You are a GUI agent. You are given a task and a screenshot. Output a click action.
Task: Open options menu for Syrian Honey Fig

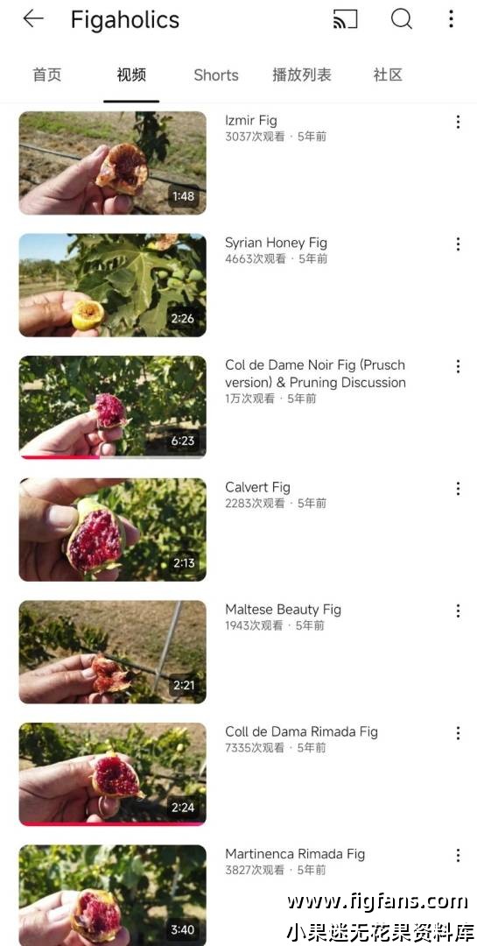(x=458, y=244)
